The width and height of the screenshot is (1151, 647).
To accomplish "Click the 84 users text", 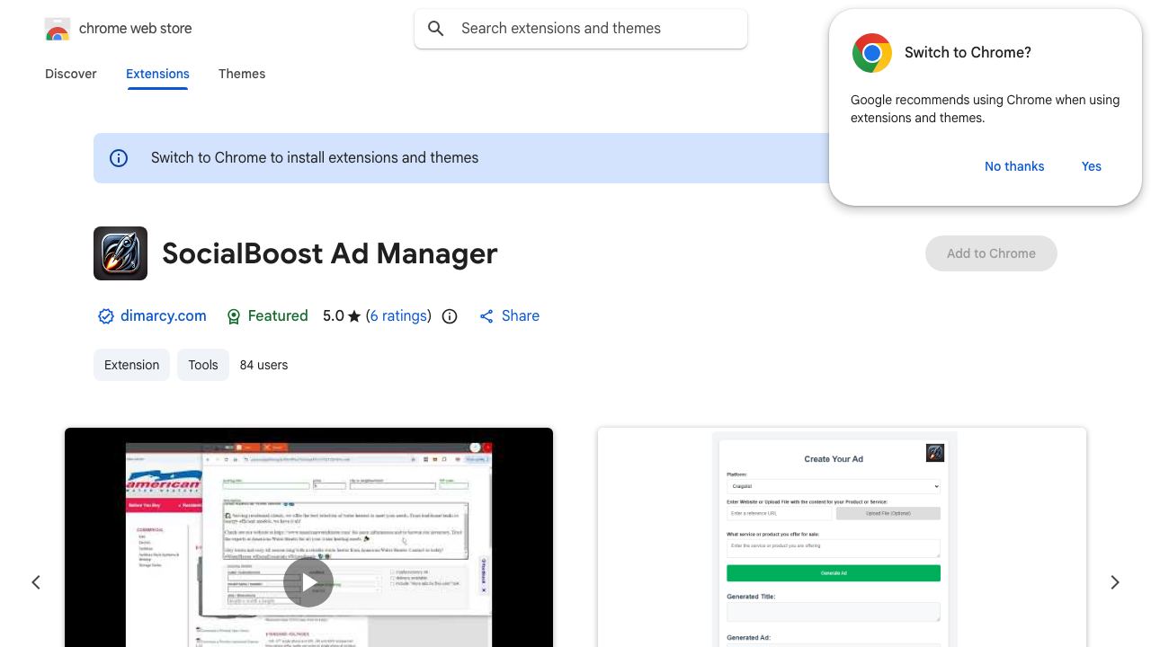I will (x=263, y=365).
